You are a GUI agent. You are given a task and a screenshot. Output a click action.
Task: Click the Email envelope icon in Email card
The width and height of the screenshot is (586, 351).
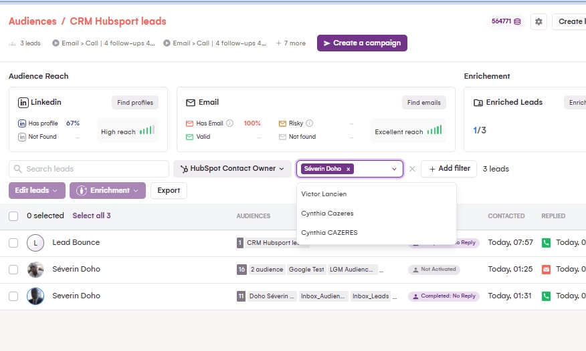click(x=191, y=103)
